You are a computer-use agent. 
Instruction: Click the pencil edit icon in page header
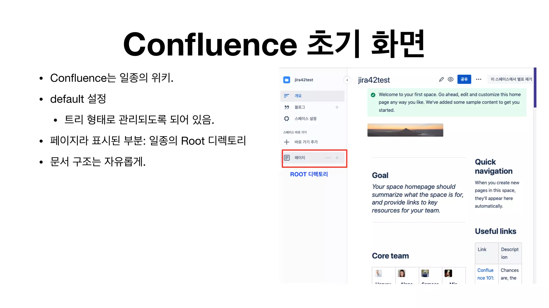tap(441, 79)
